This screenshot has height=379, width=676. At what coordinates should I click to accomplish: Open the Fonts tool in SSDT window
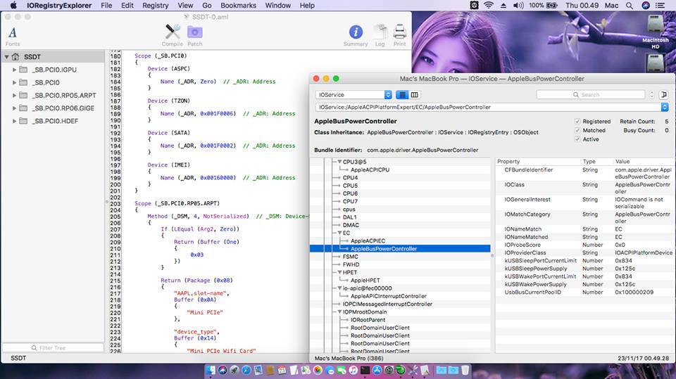[x=13, y=33]
